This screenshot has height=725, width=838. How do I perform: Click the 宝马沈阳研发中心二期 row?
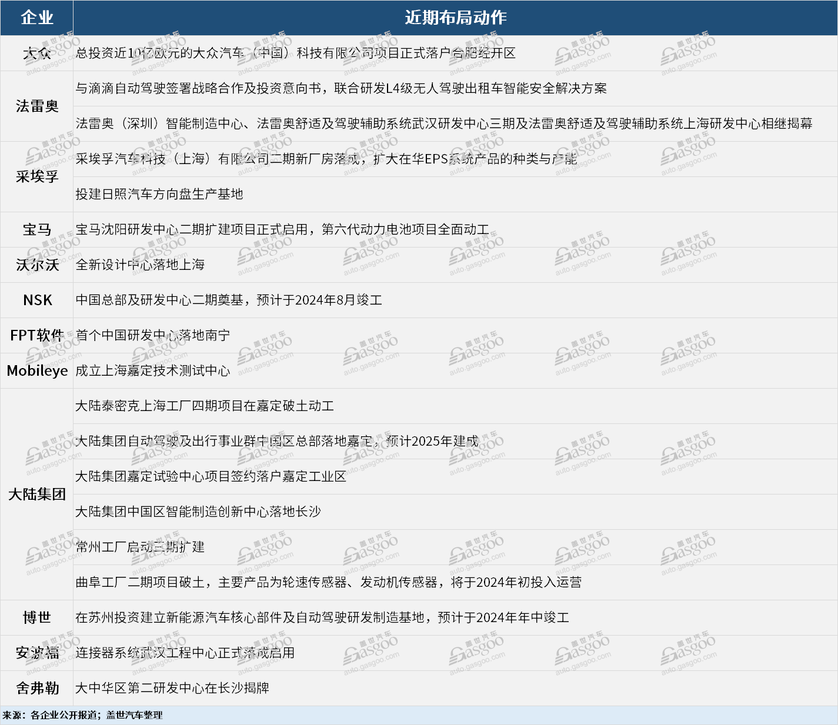(x=455, y=230)
